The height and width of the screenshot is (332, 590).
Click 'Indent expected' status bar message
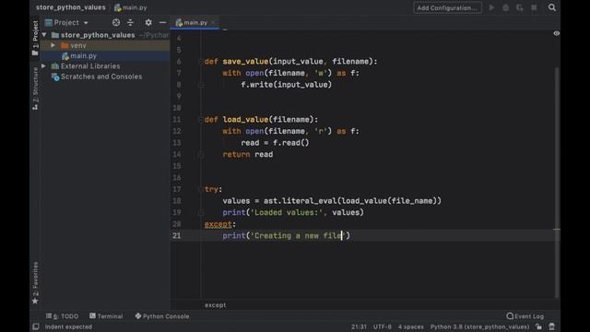tap(68, 326)
